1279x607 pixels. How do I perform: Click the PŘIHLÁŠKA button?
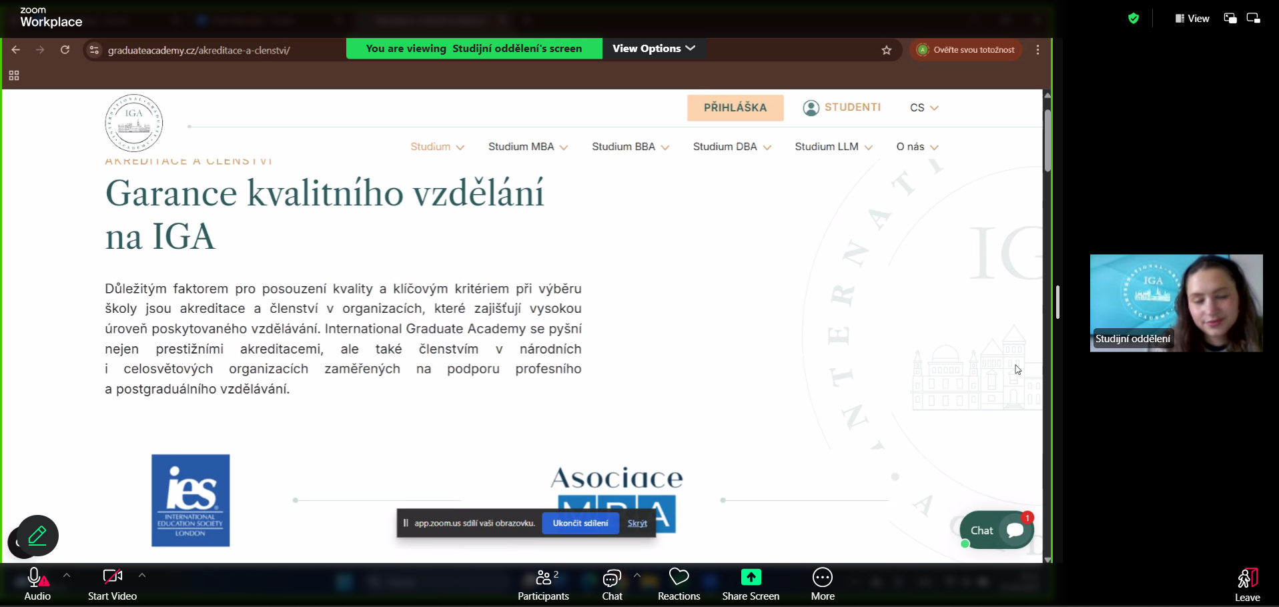point(735,107)
